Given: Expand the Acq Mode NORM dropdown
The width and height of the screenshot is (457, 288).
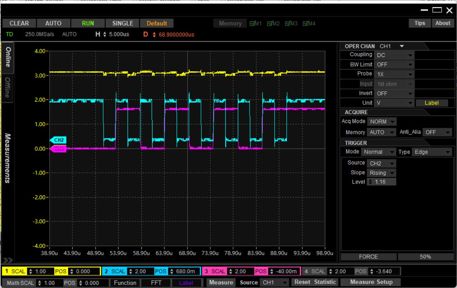Looking at the screenshot, I should click(x=382, y=122).
